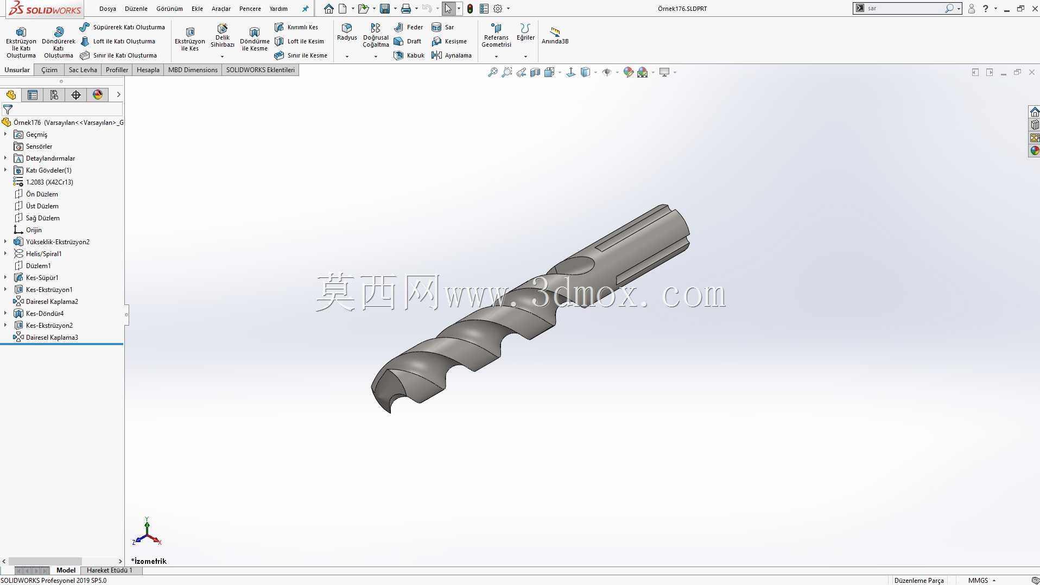The image size is (1040, 585).
Task: Open the DisplayManager colored ball tab
Action: (x=98, y=95)
